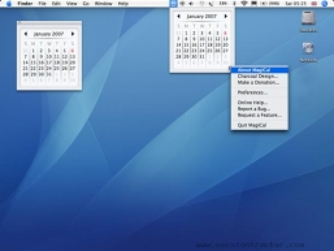Open Spotlight search in the menu bar
This screenshot has width=334, height=251.
point(324,4)
